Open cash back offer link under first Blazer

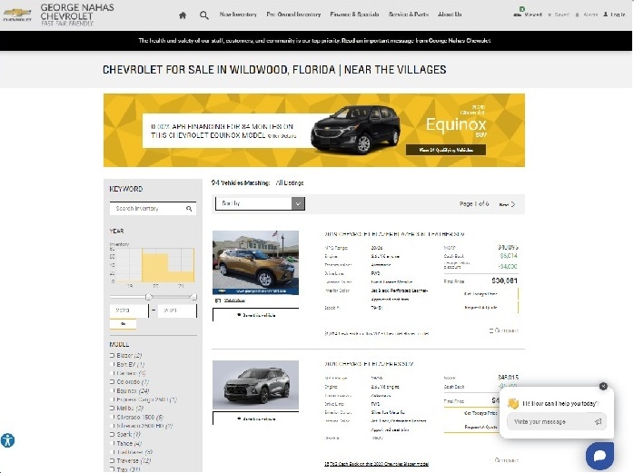(x=376, y=334)
